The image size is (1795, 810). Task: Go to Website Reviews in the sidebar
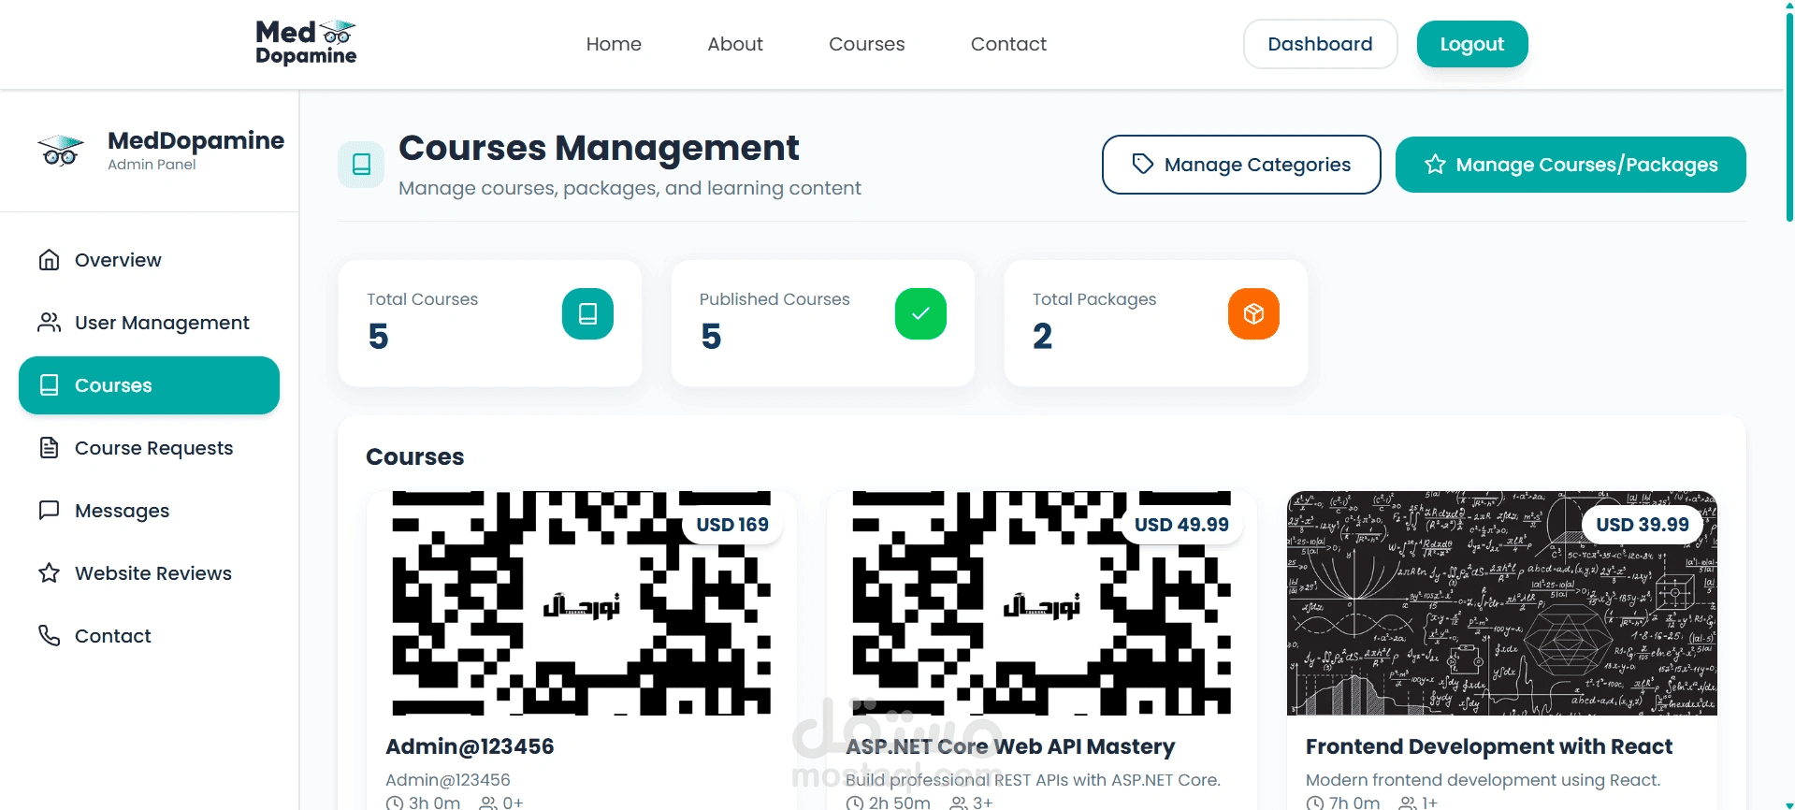pyautogui.click(x=149, y=573)
